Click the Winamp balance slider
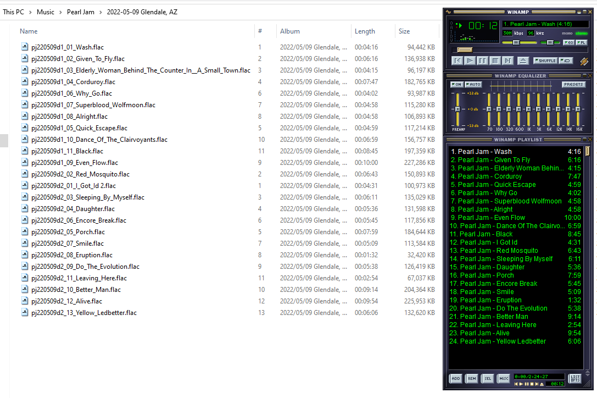Viewport: 597px width, 398px height. point(550,42)
